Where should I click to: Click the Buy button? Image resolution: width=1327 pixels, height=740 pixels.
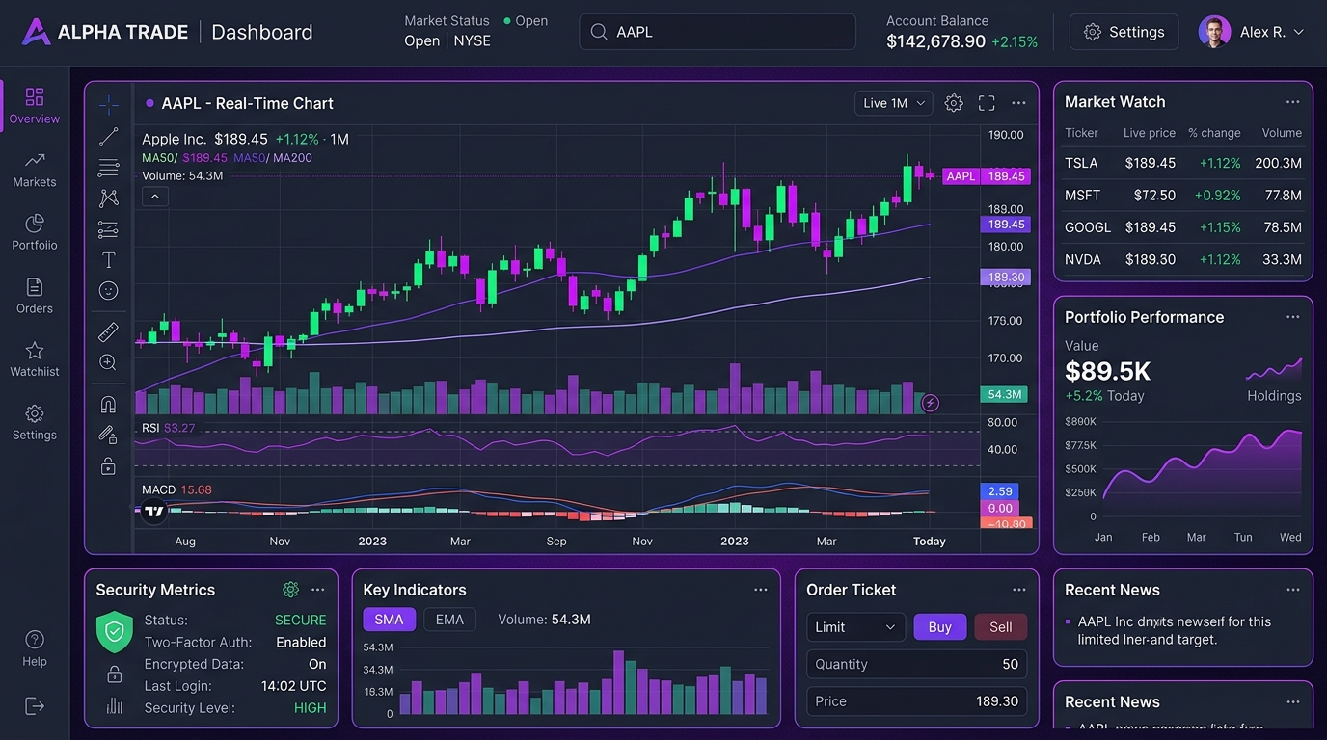point(940,627)
